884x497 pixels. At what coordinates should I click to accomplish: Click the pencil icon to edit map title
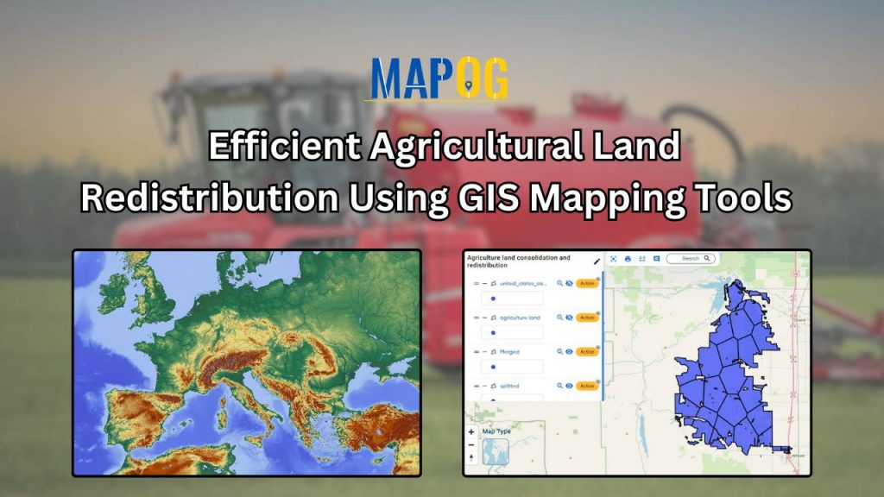[x=597, y=261]
